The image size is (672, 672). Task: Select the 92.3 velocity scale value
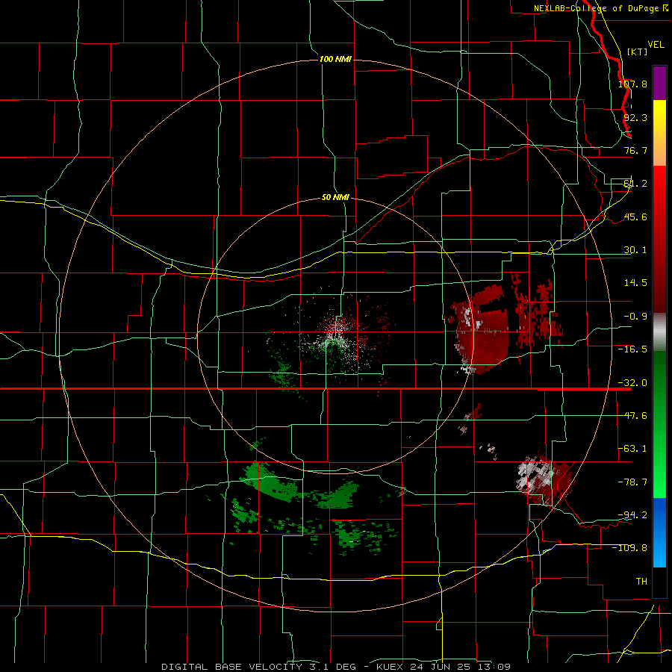tap(635, 117)
